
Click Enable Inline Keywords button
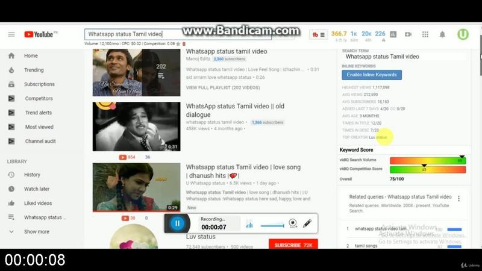[372, 75]
